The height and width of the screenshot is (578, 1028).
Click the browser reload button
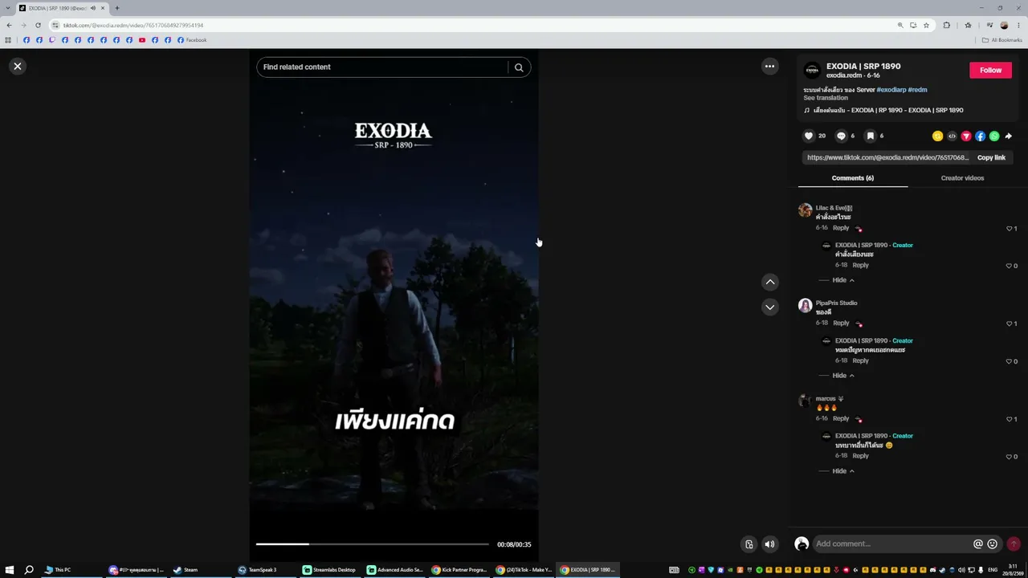(38, 26)
